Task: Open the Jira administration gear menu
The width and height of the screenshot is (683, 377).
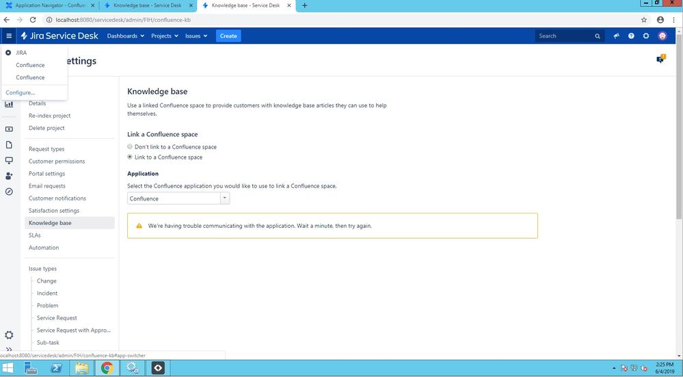Action: (x=646, y=36)
